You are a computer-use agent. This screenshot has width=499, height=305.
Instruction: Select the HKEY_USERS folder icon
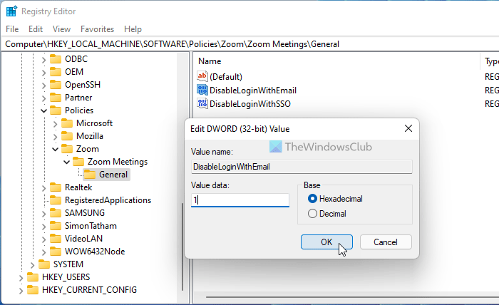click(33, 277)
